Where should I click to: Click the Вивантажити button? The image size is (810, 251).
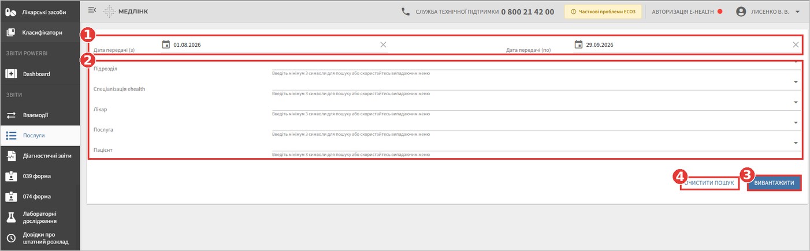pyautogui.click(x=774, y=183)
